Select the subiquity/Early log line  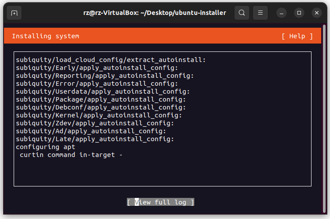tap(96, 68)
